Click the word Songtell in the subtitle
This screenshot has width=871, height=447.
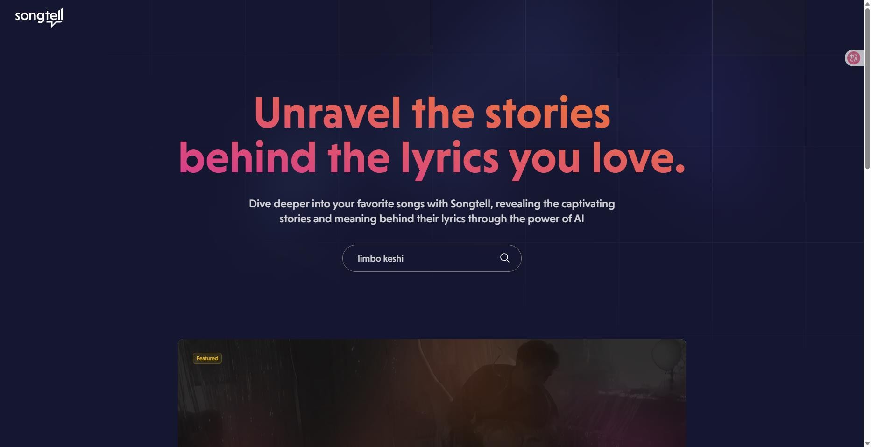tap(471, 204)
